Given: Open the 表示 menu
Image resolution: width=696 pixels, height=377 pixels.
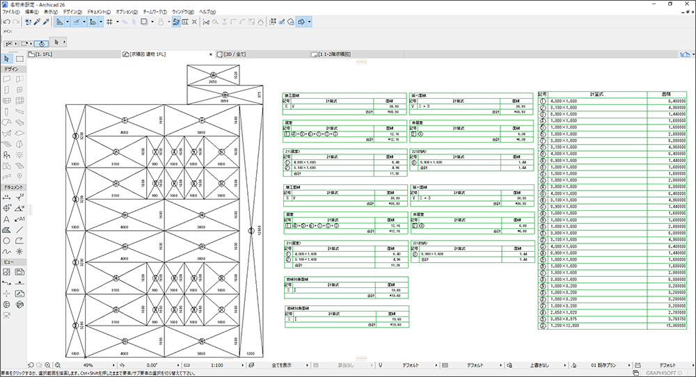Looking at the screenshot, I should 51,12.
